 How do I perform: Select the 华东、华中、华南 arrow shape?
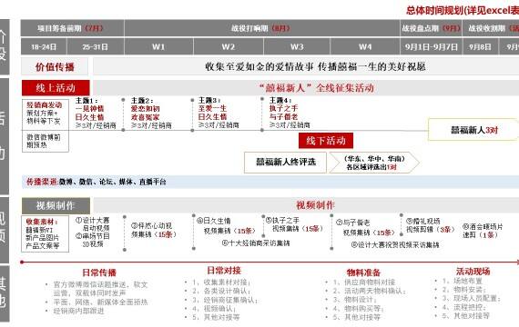click(x=374, y=163)
